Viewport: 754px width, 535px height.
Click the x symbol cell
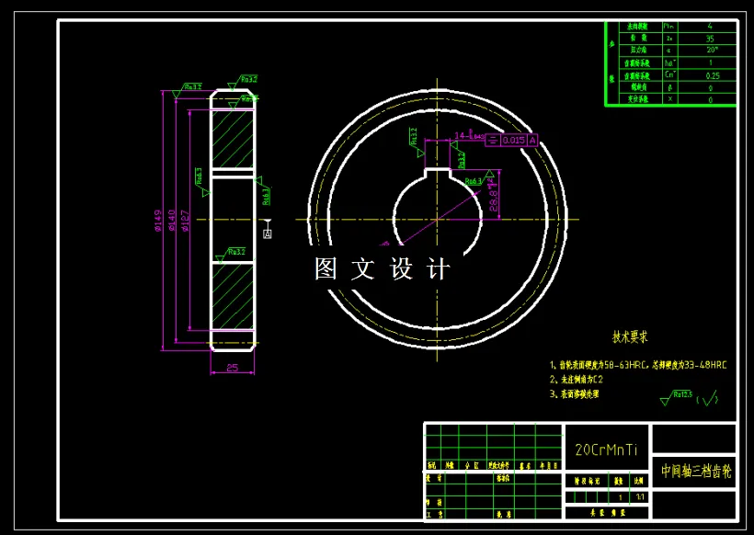pyautogui.click(x=669, y=99)
